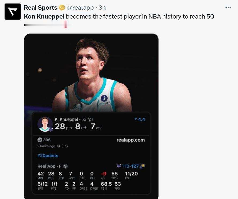The height and width of the screenshot is (199, 238).
Task: Click bolded Kon Knueppel name in tweet
Action: pos(44,16)
